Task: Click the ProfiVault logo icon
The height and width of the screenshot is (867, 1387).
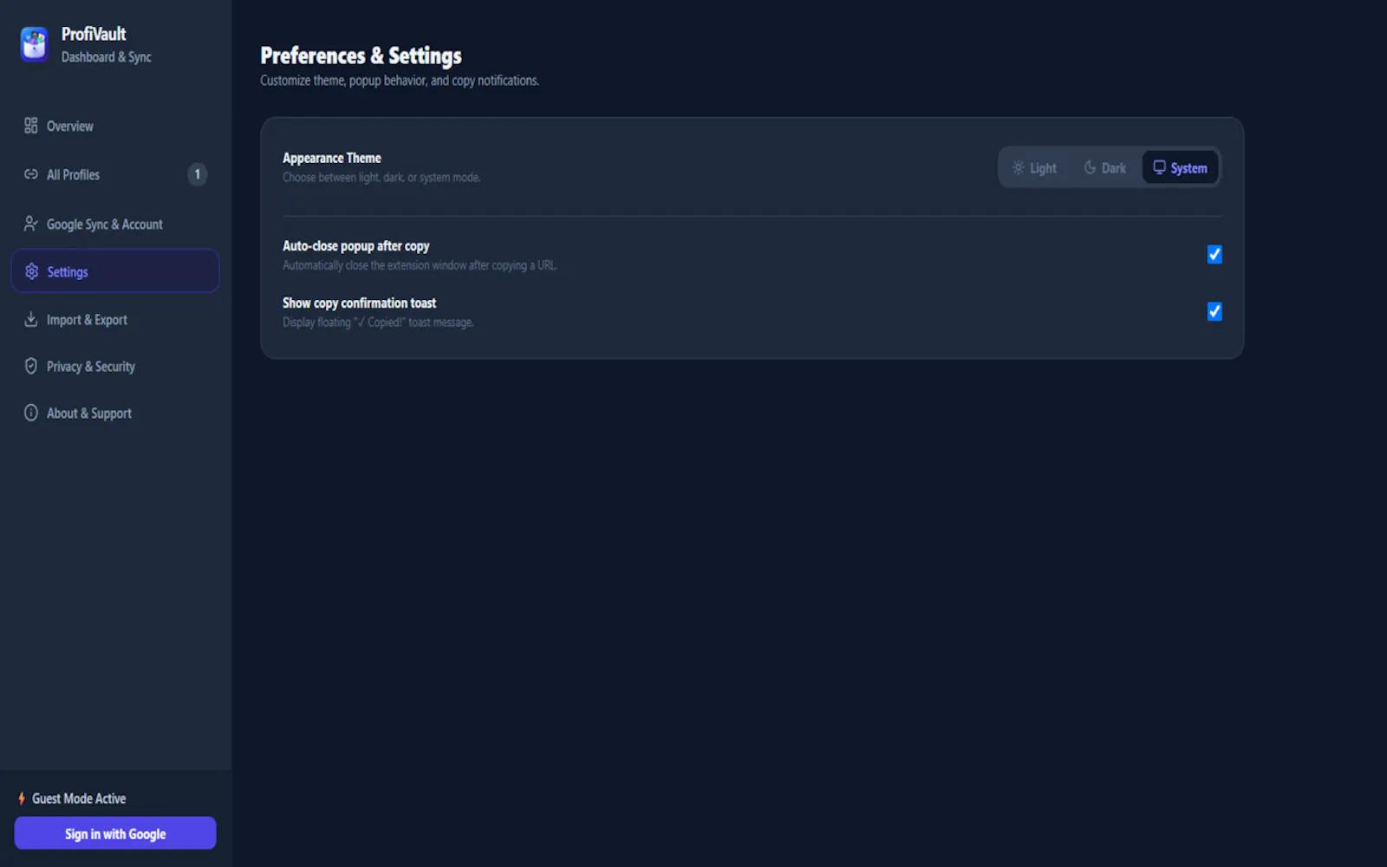Action: point(35,44)
